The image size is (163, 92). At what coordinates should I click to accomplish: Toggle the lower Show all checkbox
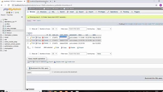point(30,54)
